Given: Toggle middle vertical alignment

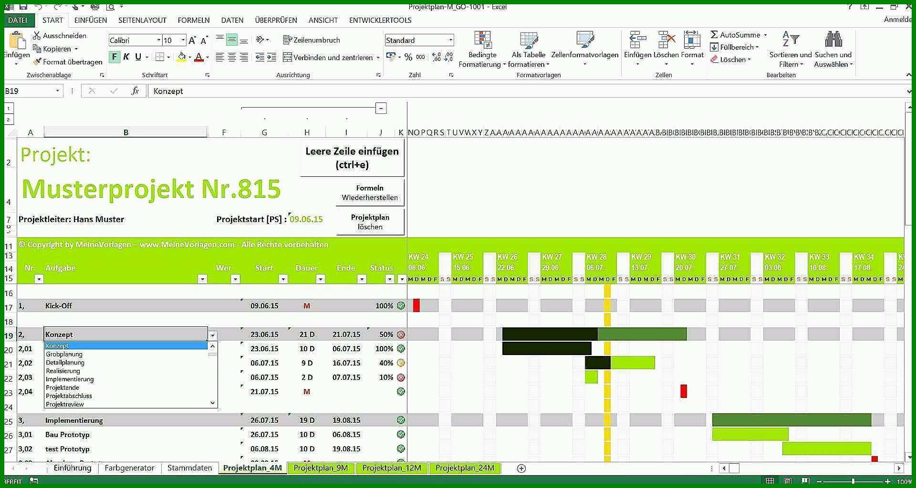Looking at the screenshot, I should (232, 40).
